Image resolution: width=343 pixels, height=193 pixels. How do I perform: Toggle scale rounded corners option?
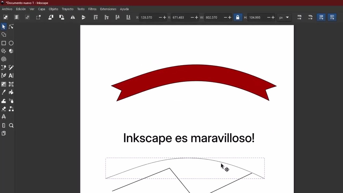point(310,17)
